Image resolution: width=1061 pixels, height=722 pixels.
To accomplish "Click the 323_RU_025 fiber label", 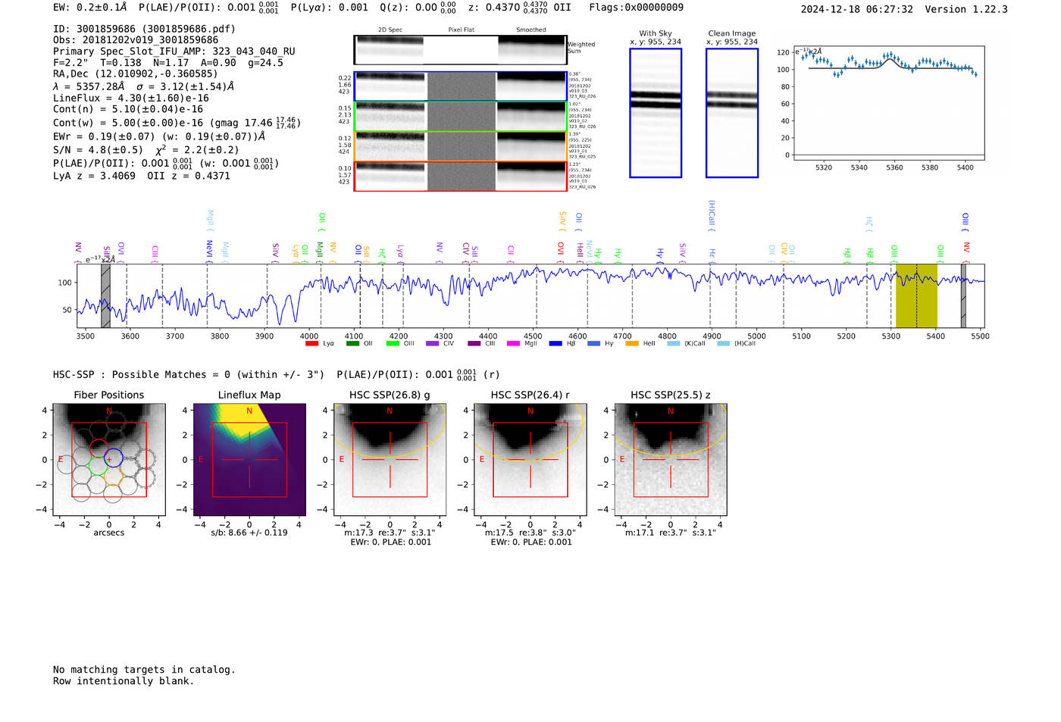I will (x=582, y=157).
